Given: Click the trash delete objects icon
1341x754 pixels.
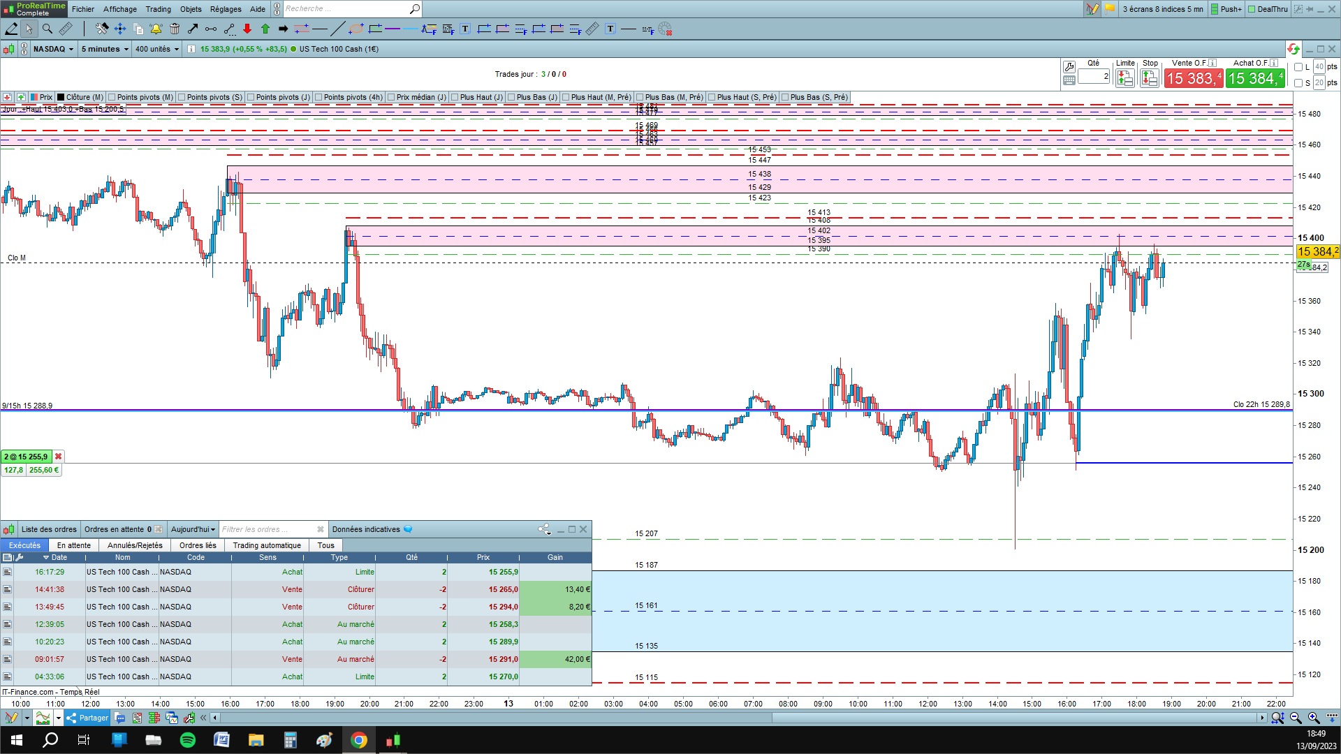Looking at the screenshot, I should click(x=175, y=29).
